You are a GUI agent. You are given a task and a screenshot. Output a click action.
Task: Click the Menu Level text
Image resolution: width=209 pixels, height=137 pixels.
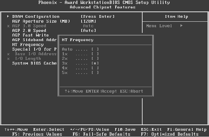coord(159,26)
